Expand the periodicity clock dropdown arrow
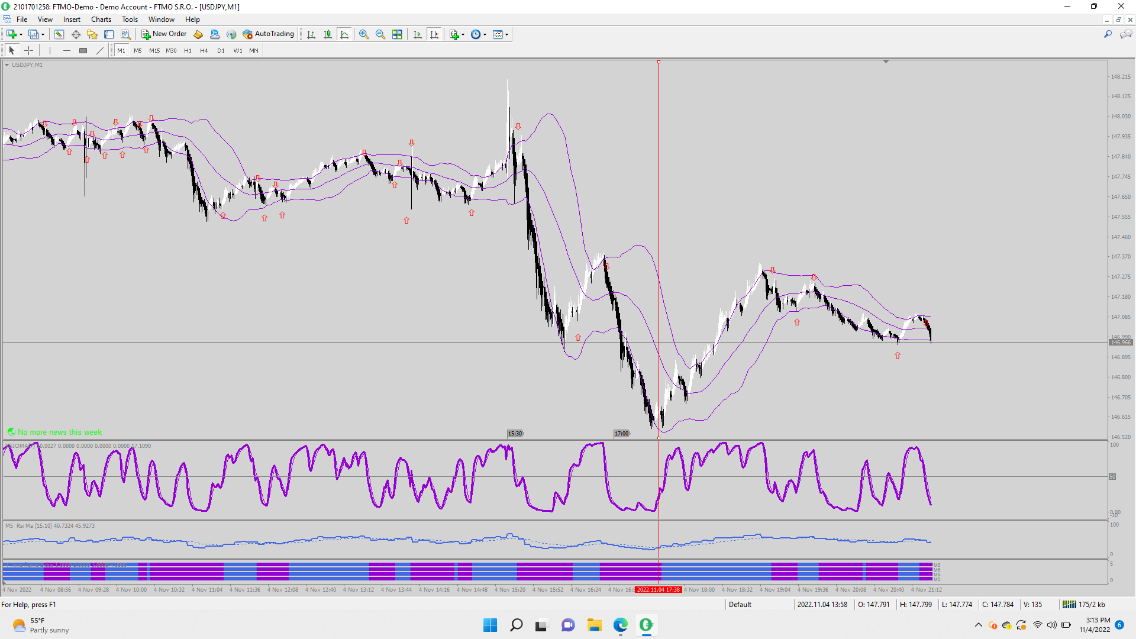 [485, 34]
